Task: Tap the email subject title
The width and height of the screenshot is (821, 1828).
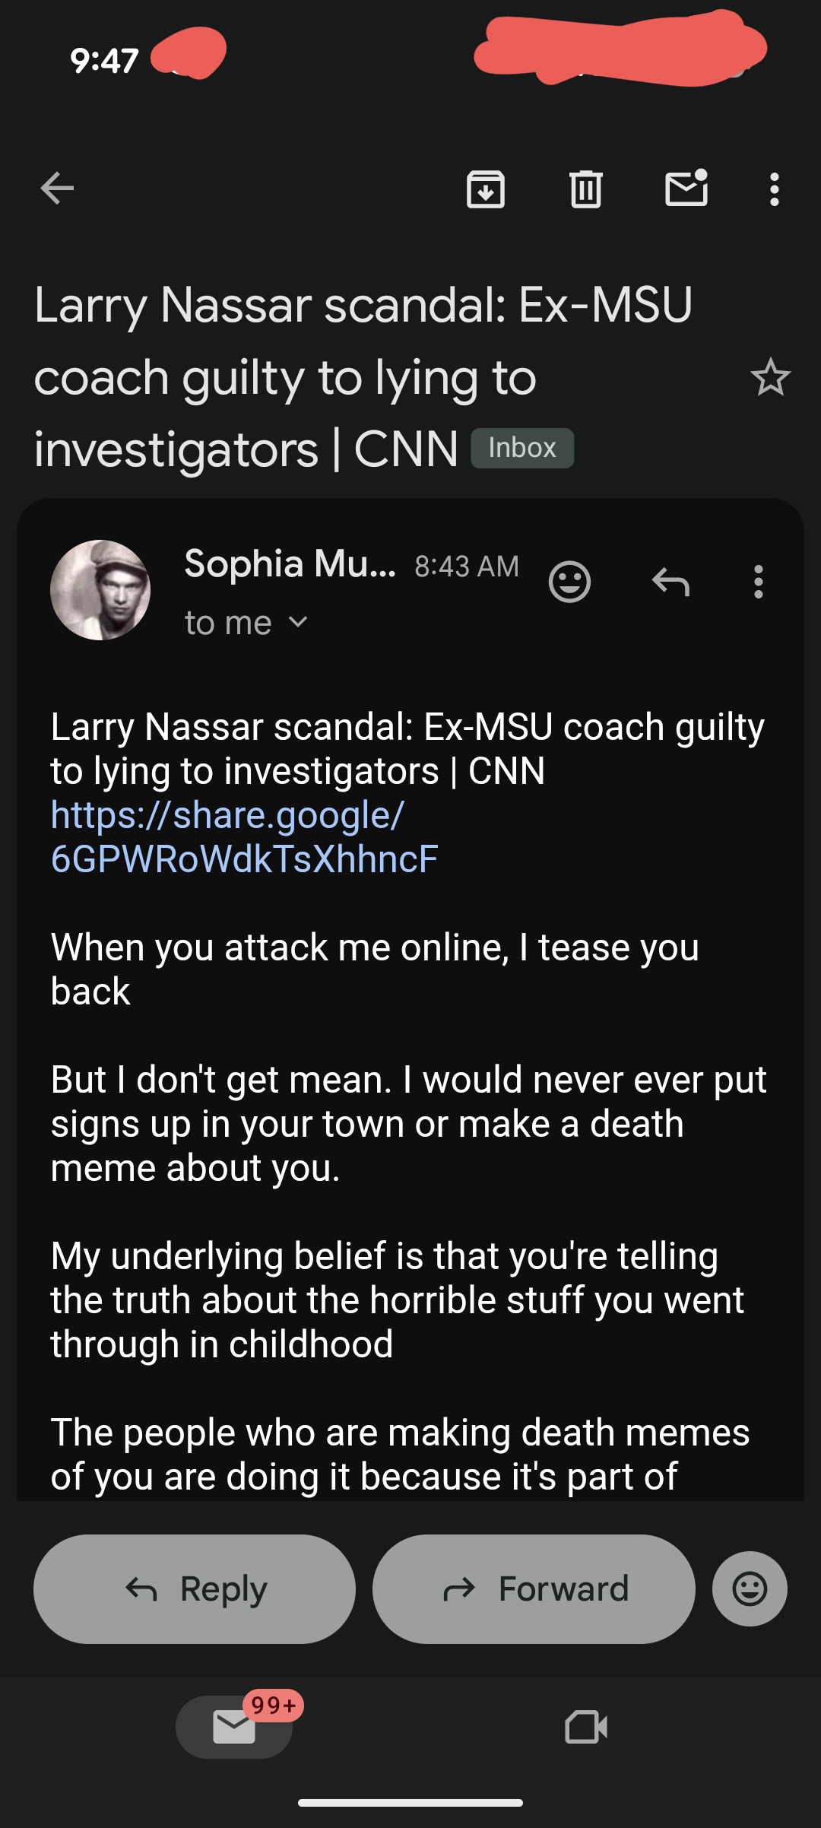Action: pyautogui.click(x=363, y=377)
